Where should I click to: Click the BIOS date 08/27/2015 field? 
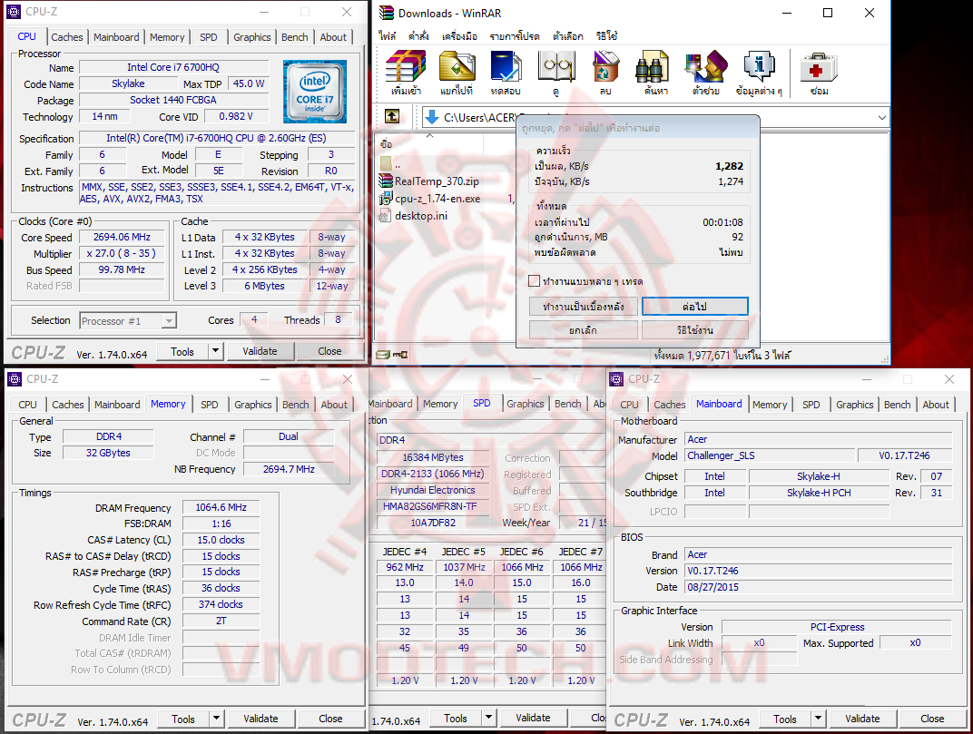tap(819, 587)
